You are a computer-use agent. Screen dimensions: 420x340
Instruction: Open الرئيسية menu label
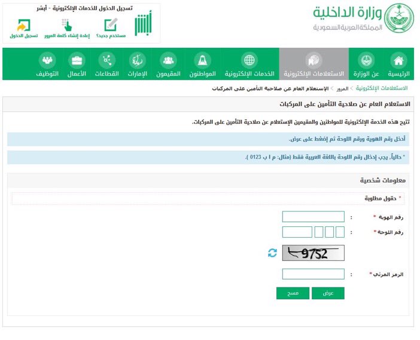pos(398,74)
